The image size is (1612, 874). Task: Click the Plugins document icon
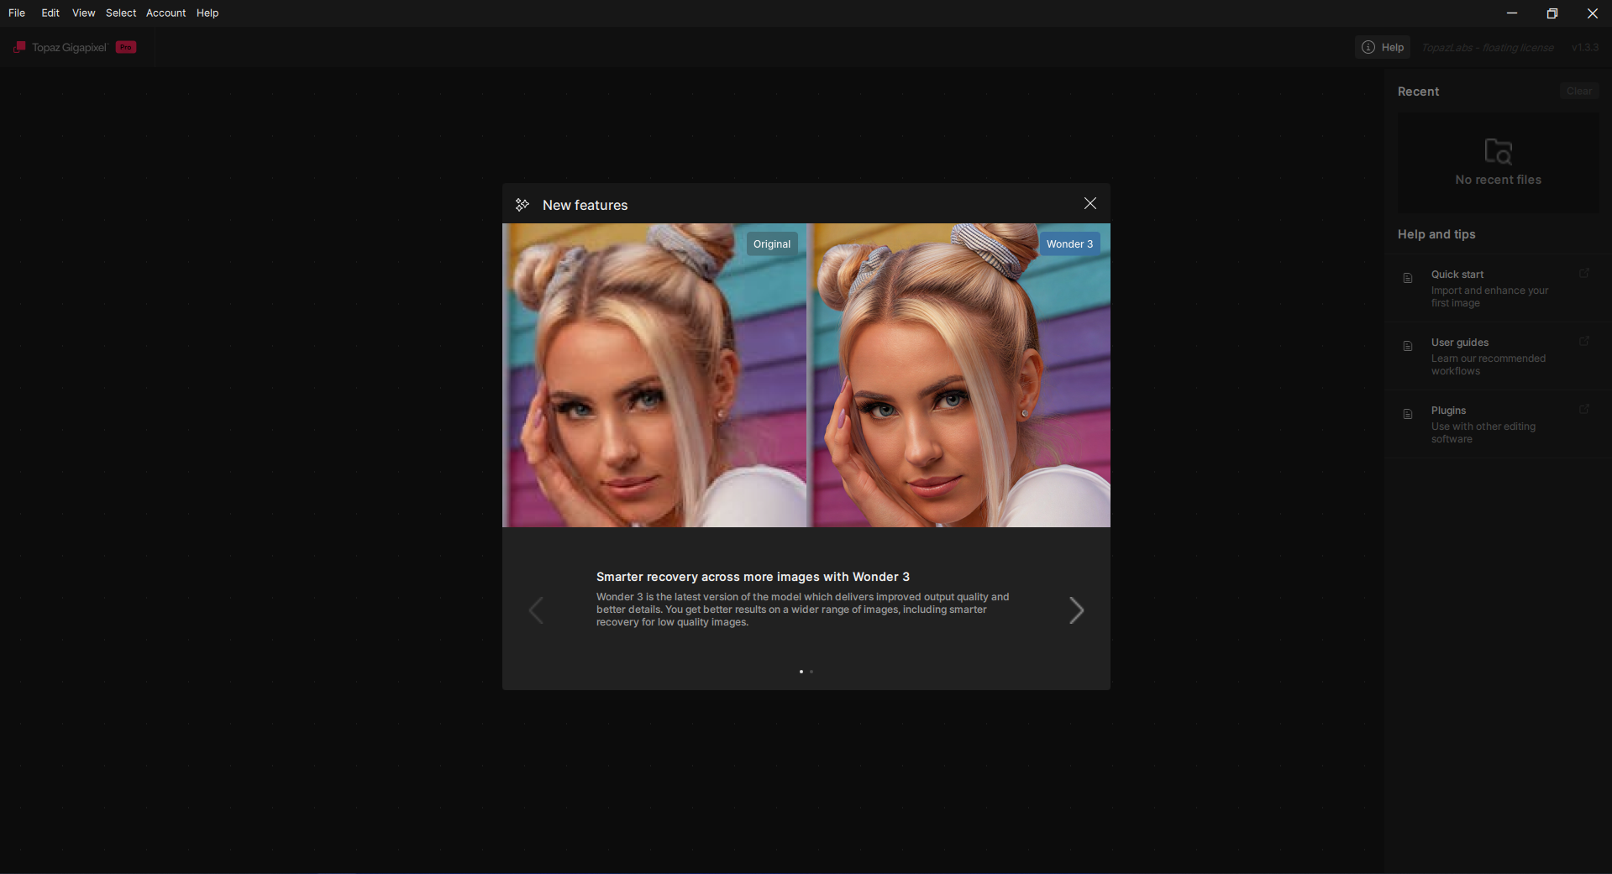point(1408,414)
